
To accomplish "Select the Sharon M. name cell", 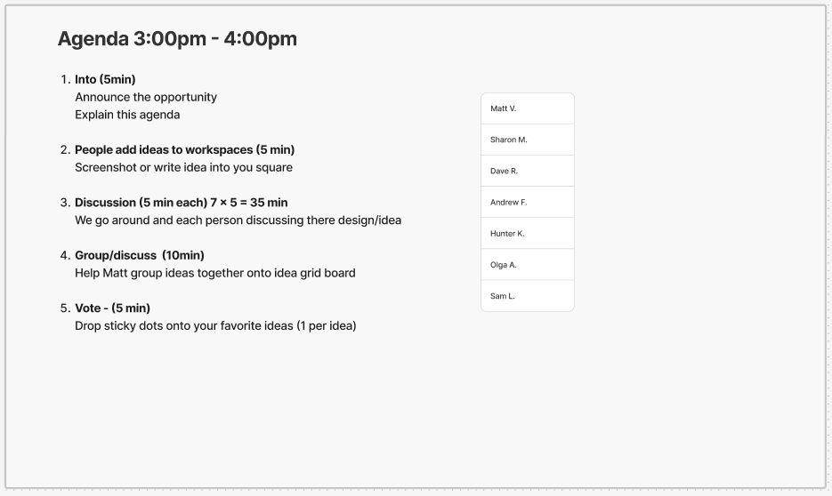I will (x=528, y=140).
